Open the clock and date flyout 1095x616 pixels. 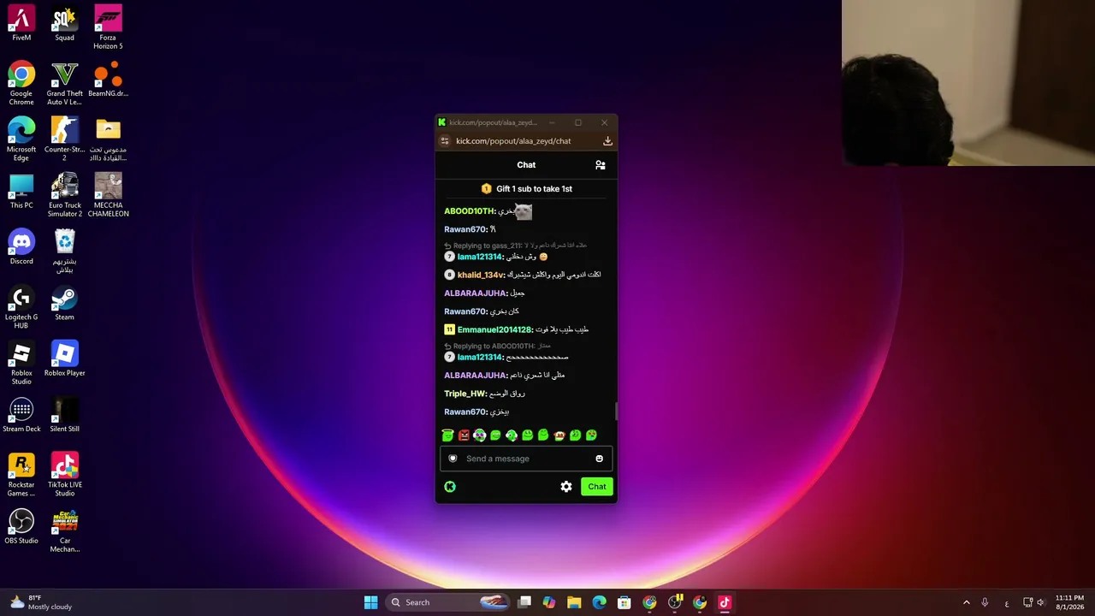1069,602
